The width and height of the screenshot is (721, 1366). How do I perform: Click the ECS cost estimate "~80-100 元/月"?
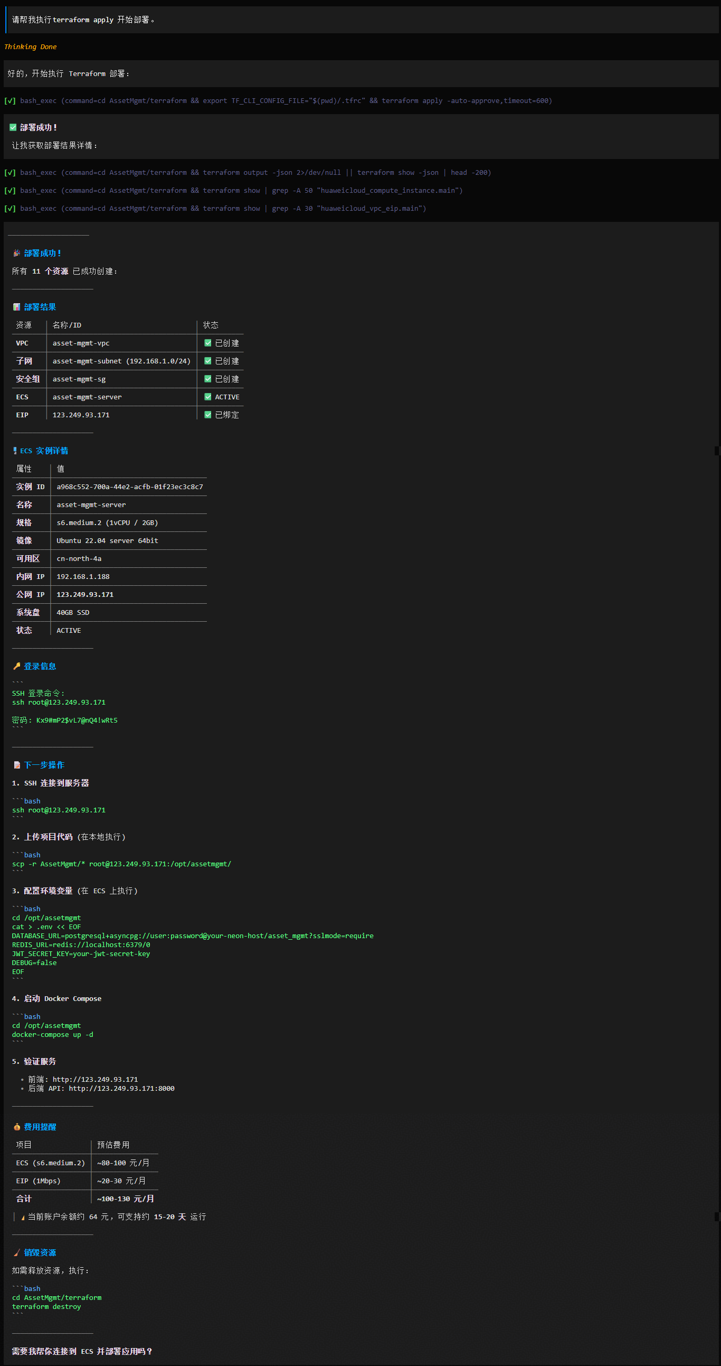(124, 1163)
